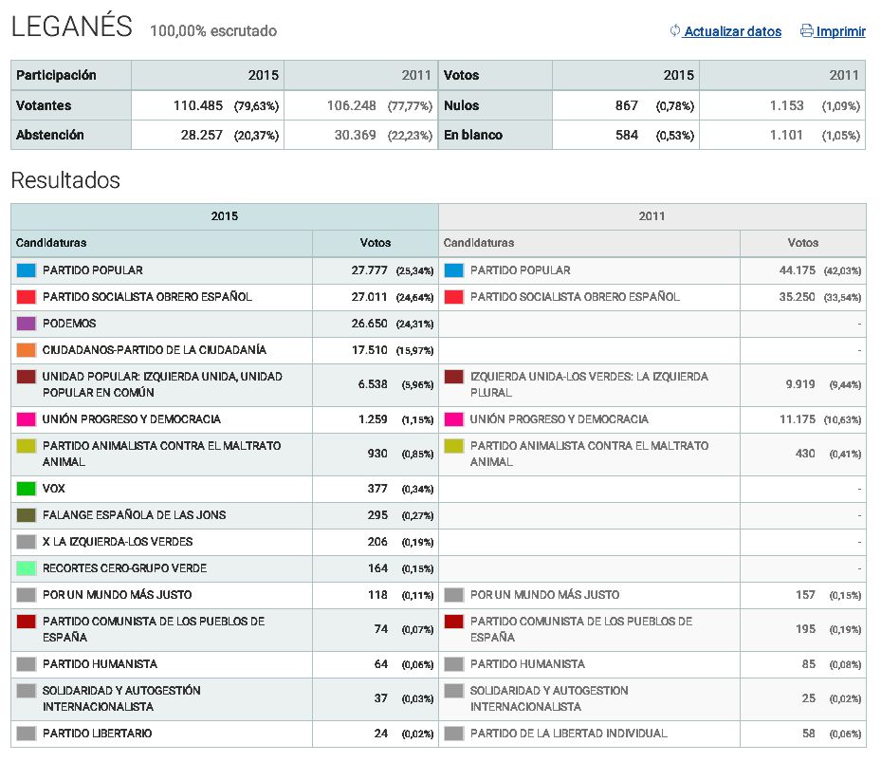Click RECORTES CERO-GRUPO VERDE name
This screenshot has height=762, width=881.
(x=125, y=568)
